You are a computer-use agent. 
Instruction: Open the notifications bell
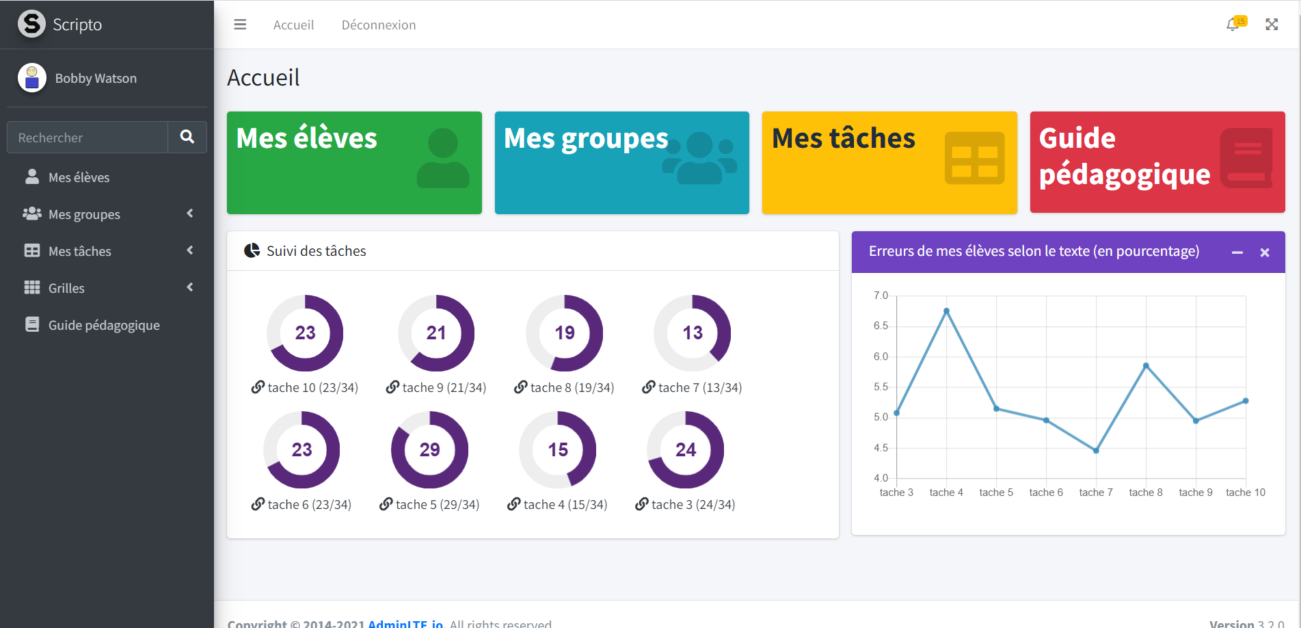[x=1233, y=25]
